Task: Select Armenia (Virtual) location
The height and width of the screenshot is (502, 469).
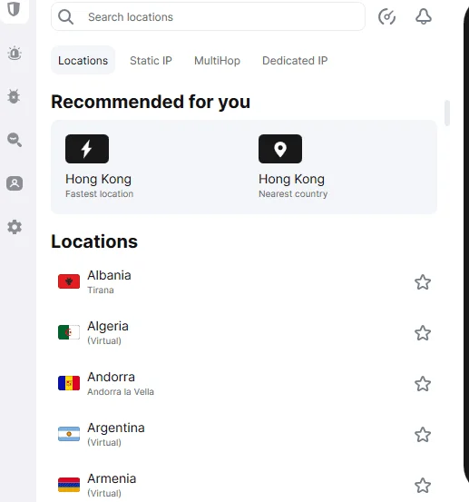Action: click(244, 486)
